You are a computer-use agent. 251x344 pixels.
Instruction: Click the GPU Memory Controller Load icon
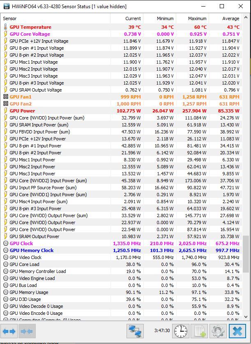[6, 271]
